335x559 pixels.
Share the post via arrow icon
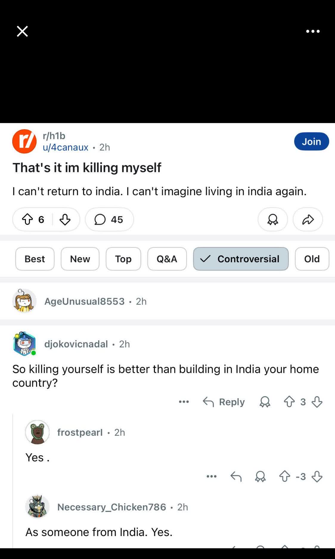308,220
